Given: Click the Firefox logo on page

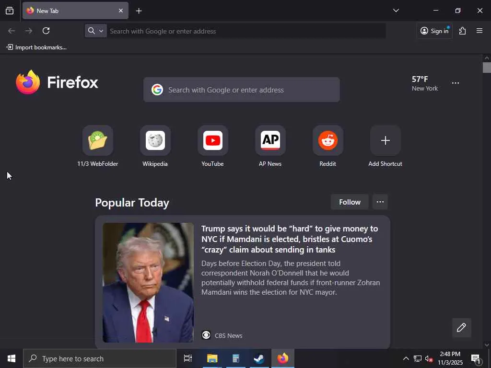Looking at the screenshot, I should click(57, 82).
